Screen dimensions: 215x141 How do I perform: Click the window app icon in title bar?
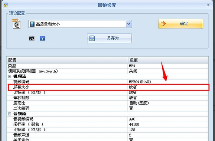point(6,5)
